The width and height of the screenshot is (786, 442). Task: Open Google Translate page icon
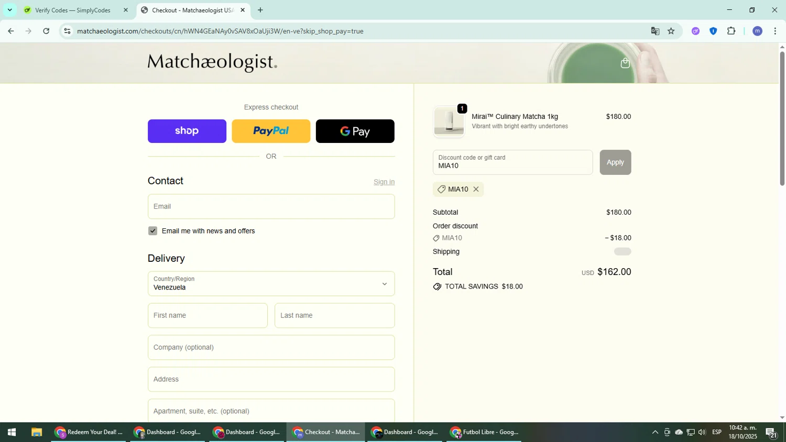pyautogui.click(x=655, y=31)
